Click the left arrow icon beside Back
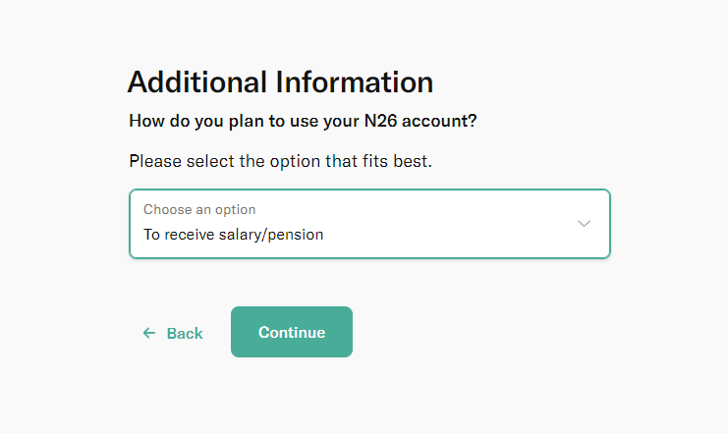This screenshot has width=728, height=433. coord(149,333)
